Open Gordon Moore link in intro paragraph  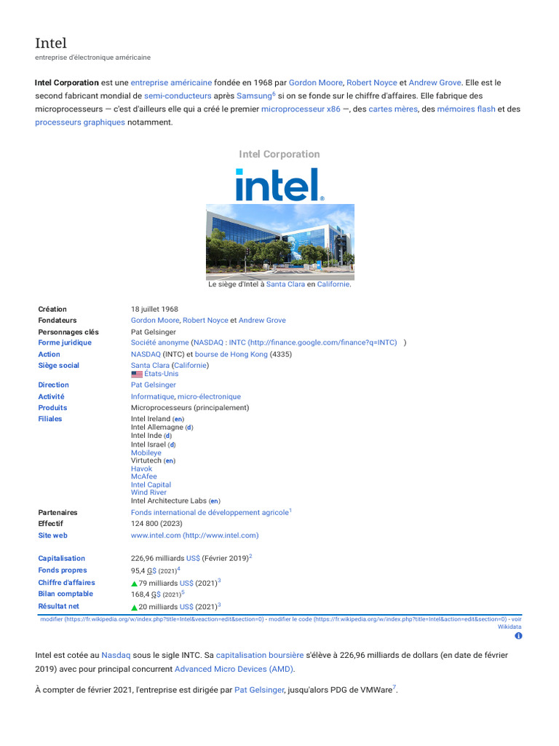click(316, 83)
